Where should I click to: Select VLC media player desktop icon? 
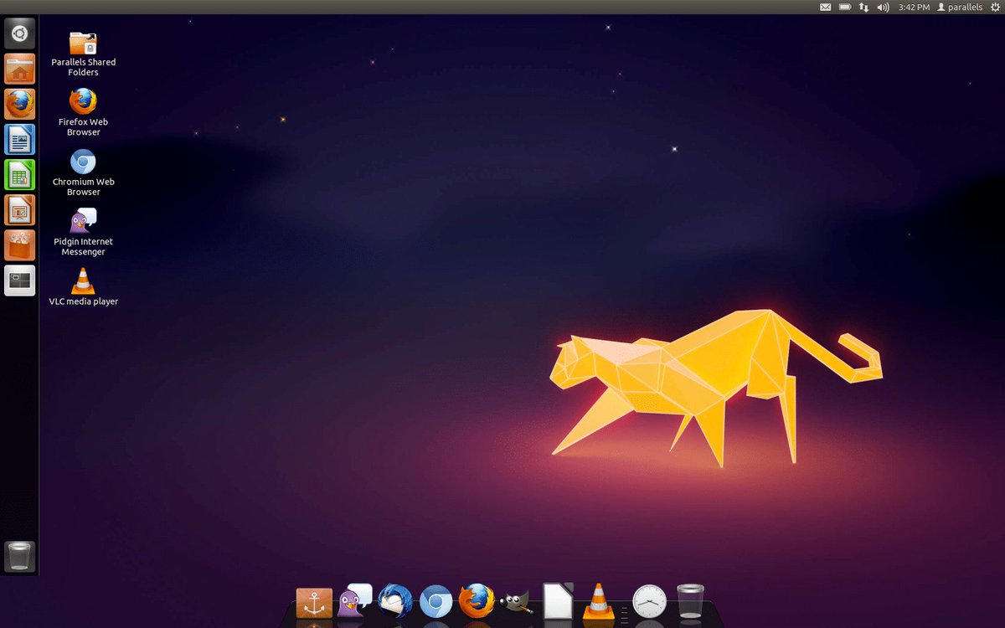coord(83,286)
